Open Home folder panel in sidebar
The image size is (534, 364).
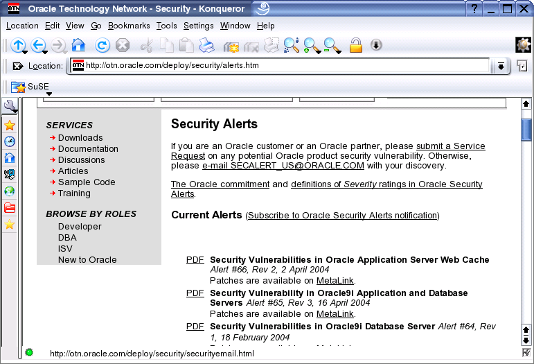pos(10,158)
